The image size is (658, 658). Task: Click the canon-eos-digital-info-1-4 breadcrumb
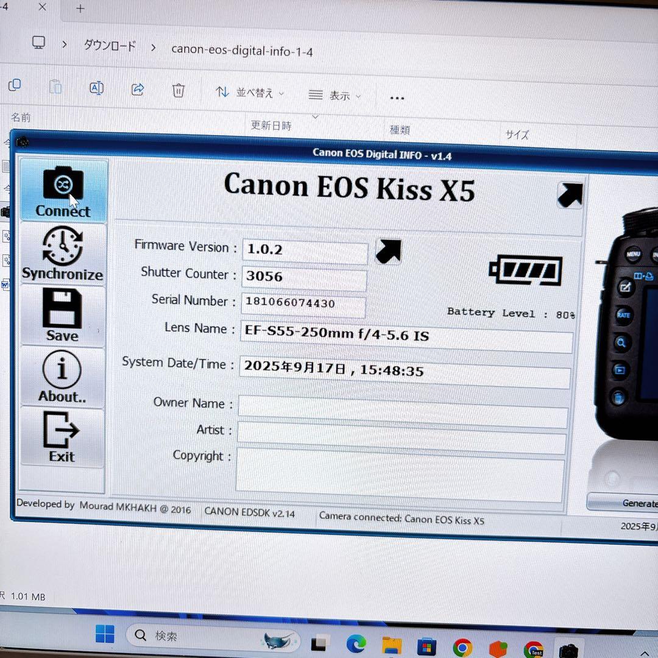(x=242, y=50)
